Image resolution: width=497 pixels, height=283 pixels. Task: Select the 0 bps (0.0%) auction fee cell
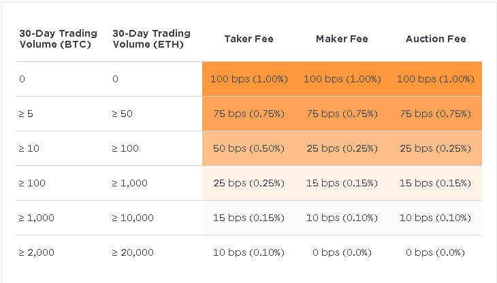[x=436, y=252]
